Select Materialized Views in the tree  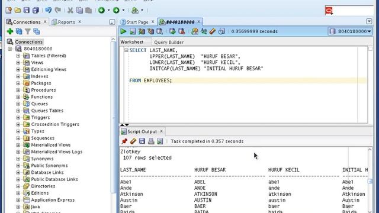click(x=51, y=145)
